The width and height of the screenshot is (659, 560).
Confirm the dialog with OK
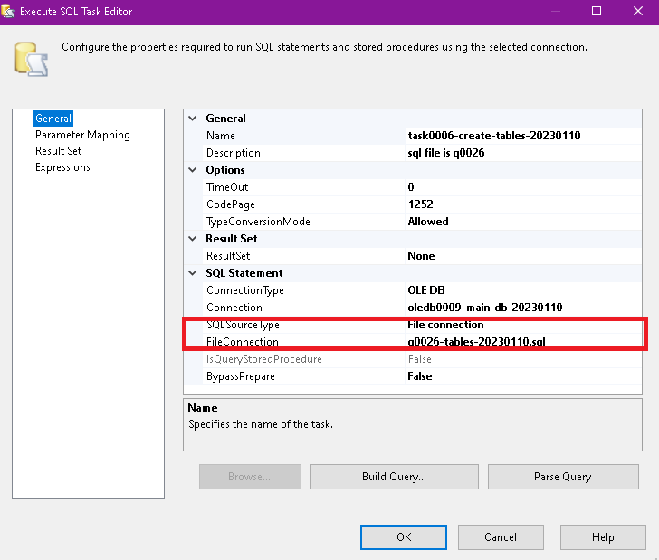(x=404, y=537)
